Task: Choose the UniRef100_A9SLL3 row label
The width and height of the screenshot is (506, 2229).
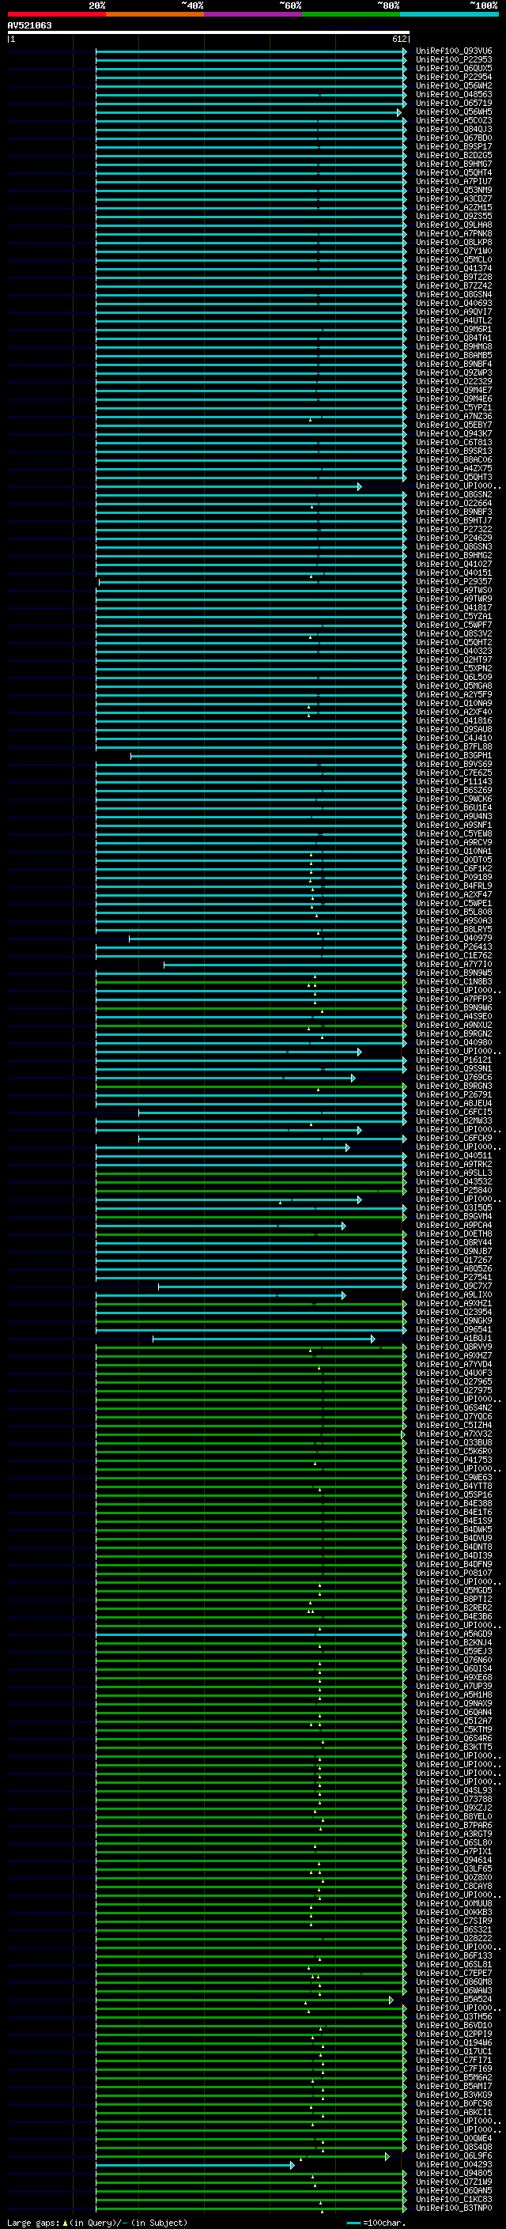Action: [x=453, y=1173]
